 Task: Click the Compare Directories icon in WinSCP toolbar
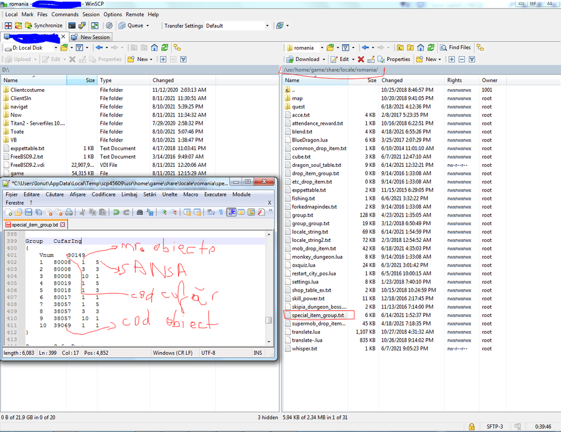point(8,25)
